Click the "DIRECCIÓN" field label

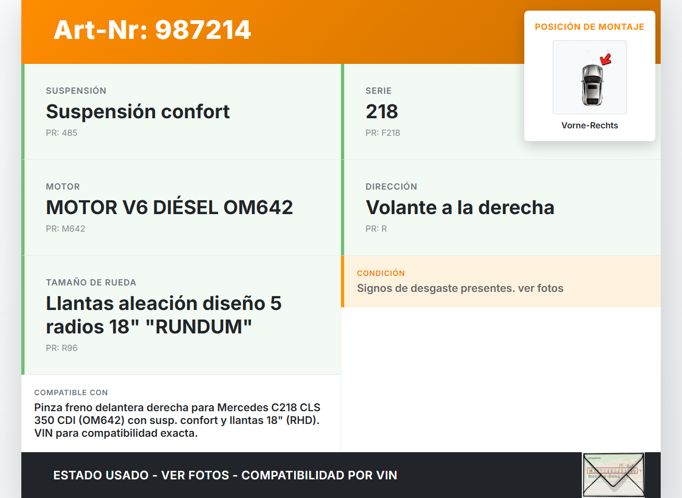[392, 186]
